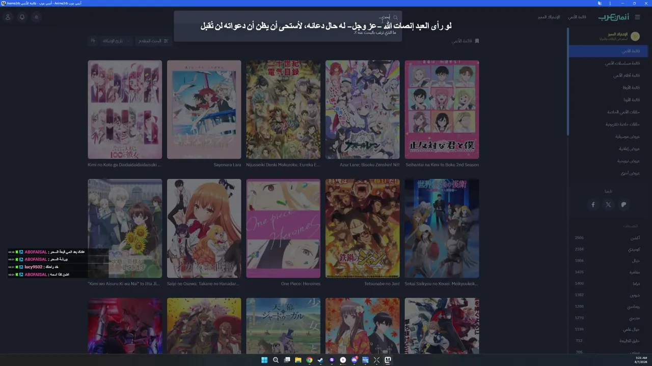The width and height of the screenshot is (652, 366).
Task: Open the Windows Start button on the taskbar
Action: pyautogui.click(x=264, y=360)
